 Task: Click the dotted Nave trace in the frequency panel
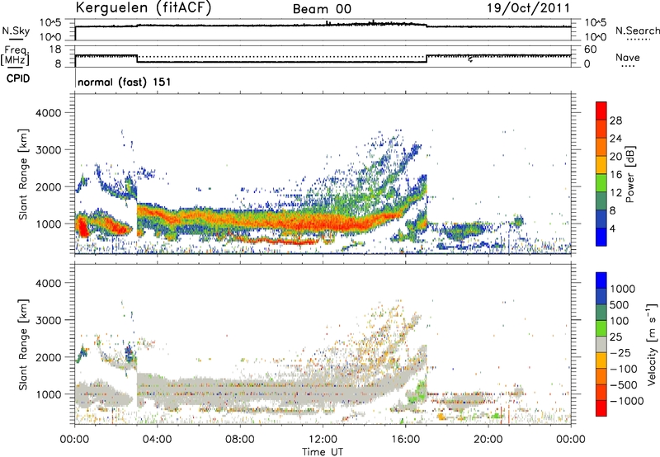click(282, 56)
